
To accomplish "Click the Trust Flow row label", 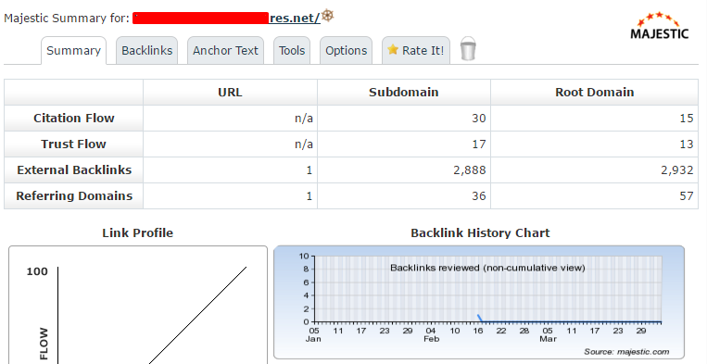I will (x=73, y=144).
